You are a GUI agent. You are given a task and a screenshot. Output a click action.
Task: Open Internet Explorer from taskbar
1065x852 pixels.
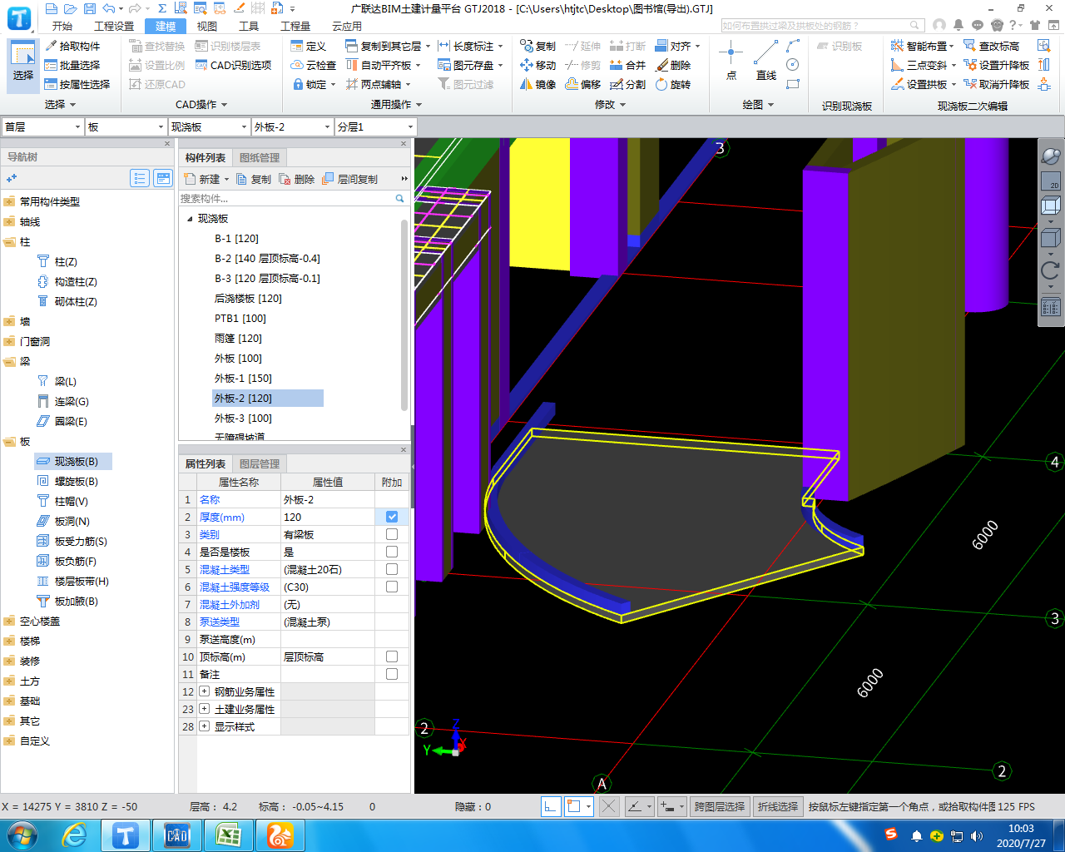coord(75,835)
